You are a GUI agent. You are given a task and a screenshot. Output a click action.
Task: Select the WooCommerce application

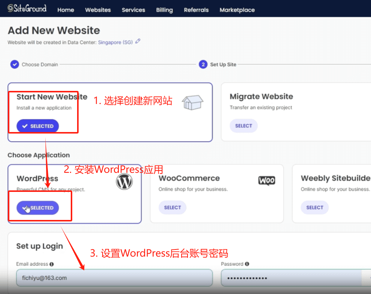[172, 208]
